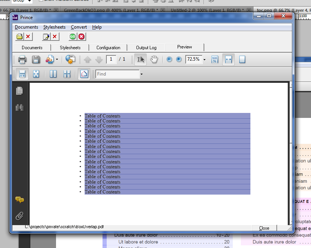Click the zoom out minus icon
Viewport: 311px width, 248px height.
pyautogui.click(x=170, y=60)
